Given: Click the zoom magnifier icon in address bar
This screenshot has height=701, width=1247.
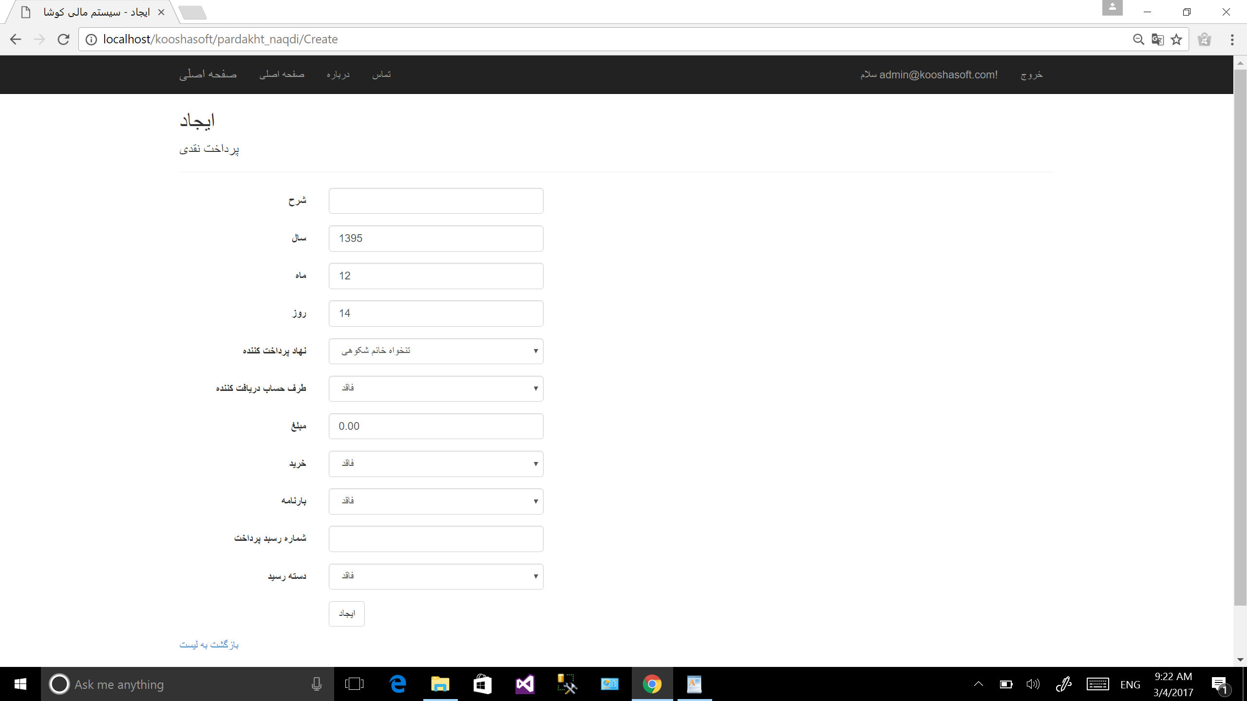Looking at the screenshot, I should click(x=1138, y=39).
